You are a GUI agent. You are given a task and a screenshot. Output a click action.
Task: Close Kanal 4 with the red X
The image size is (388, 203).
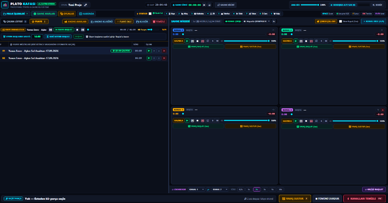[x=383, y=110]
